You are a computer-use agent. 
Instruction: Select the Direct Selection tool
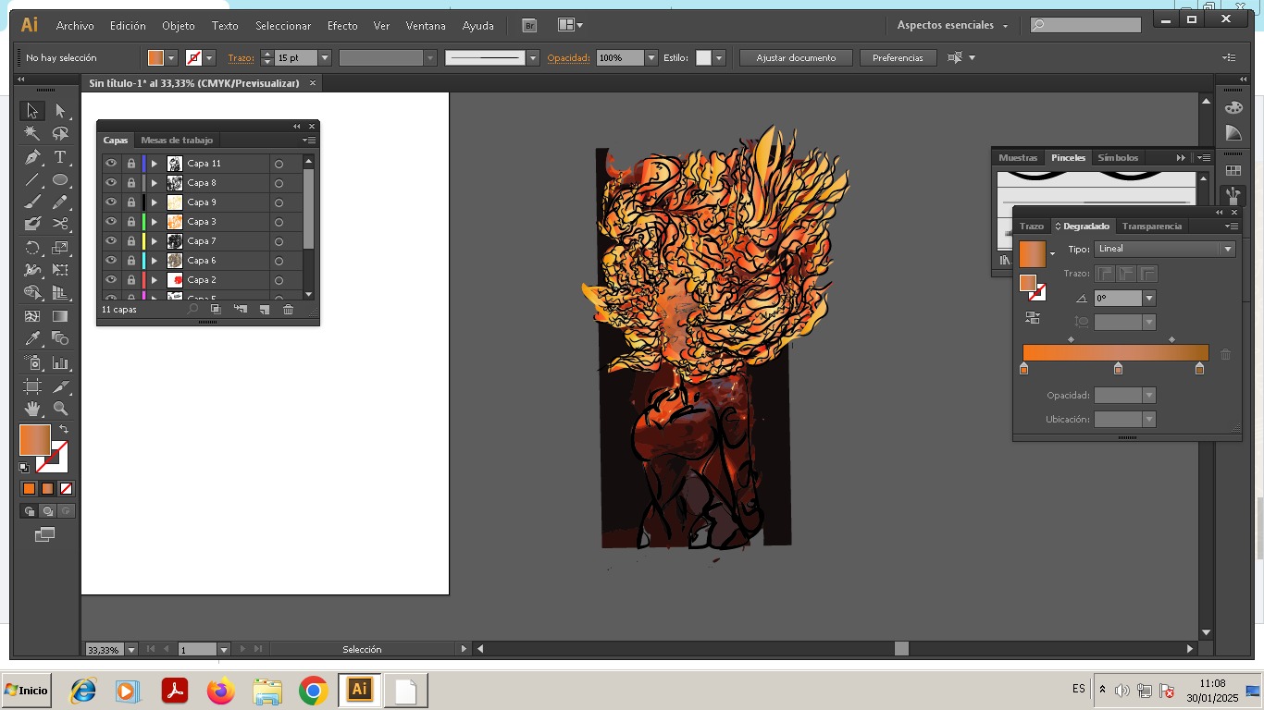(x=60, y=111)
